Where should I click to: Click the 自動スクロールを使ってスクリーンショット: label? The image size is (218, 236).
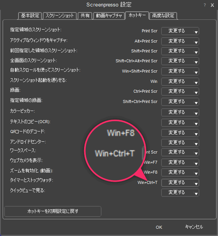(x=45, y=70)
